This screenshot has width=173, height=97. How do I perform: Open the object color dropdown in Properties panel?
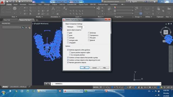pyautogui.click(x=125, y=8)
